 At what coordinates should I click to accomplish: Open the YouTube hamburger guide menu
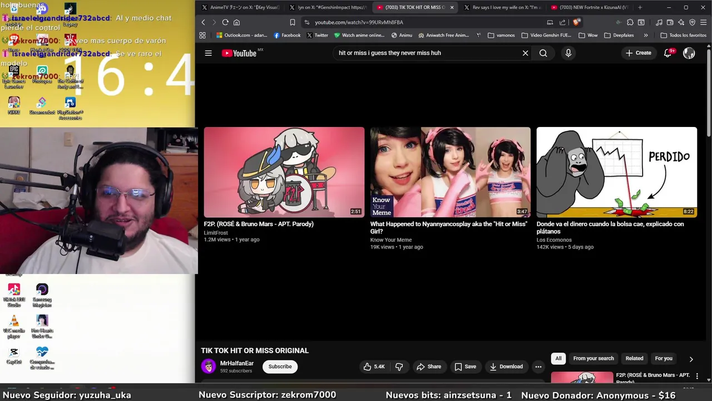[208, 53]
